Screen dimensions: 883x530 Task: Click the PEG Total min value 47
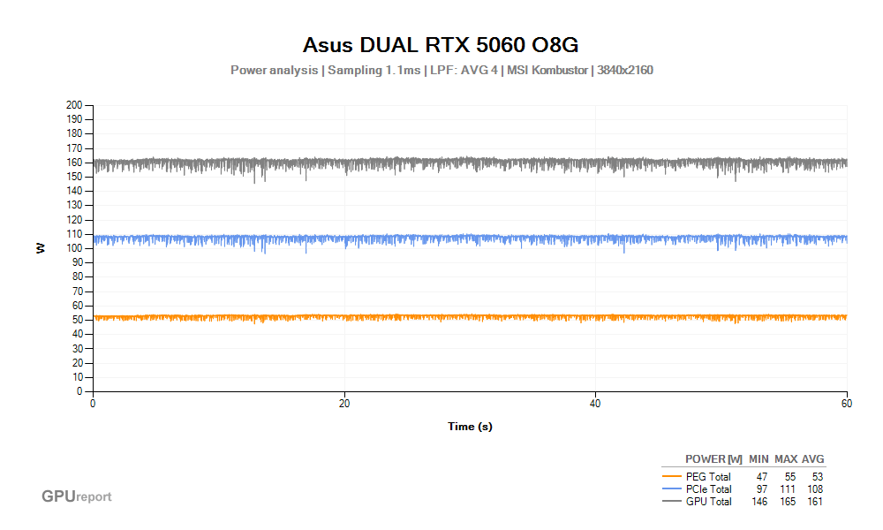pyautogui.click(x=762, y=477)
